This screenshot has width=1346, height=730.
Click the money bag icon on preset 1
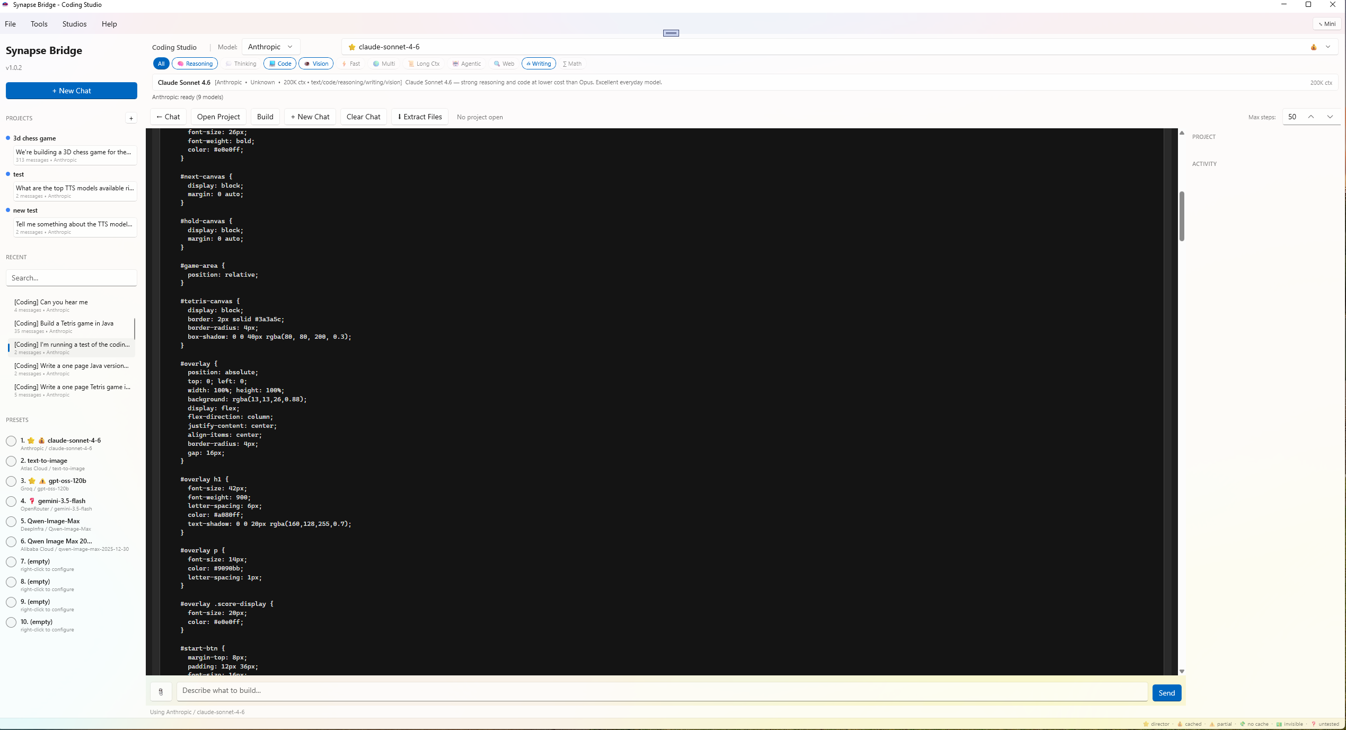click(x=41, y=441)
